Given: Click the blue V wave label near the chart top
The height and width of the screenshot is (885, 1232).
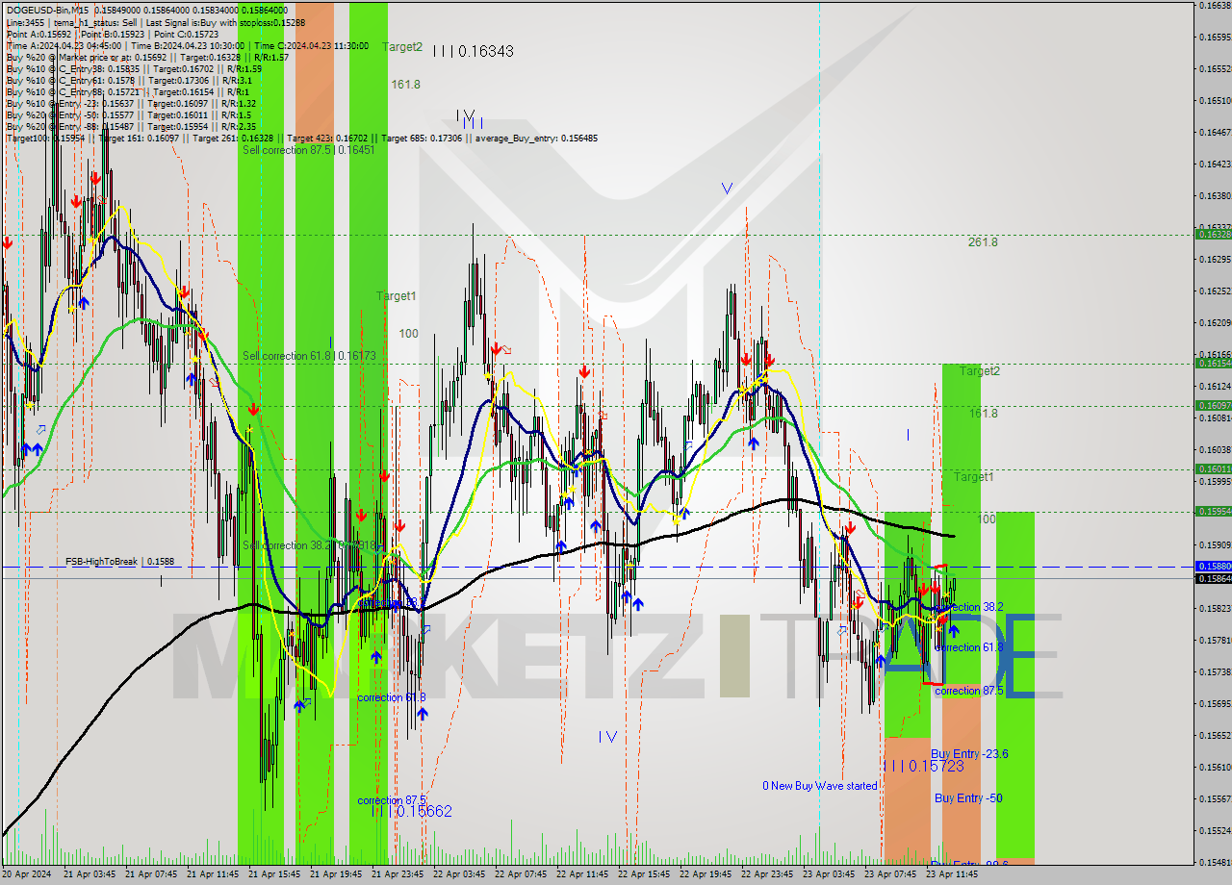Looking at the screenshot, I should [727, 189].
